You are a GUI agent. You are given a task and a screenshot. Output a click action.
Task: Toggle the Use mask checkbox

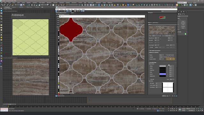150,79
